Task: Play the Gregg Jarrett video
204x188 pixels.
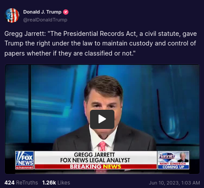Action: pos(102,119)
